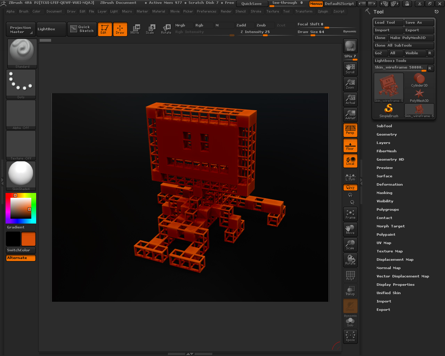
Task: Click Make PolyMesh3D button
Action: click(412, 38)
